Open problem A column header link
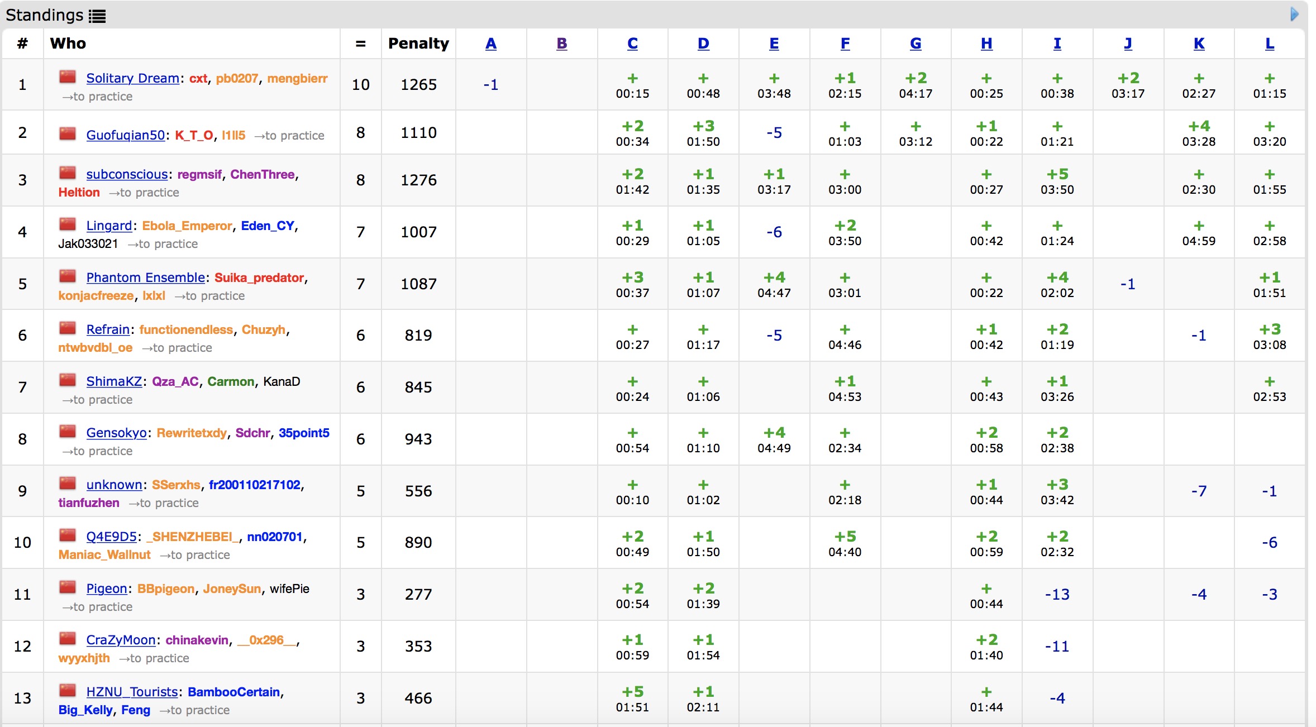The width and height of the screenshot is (1316, 727). [x=490, y=44]
